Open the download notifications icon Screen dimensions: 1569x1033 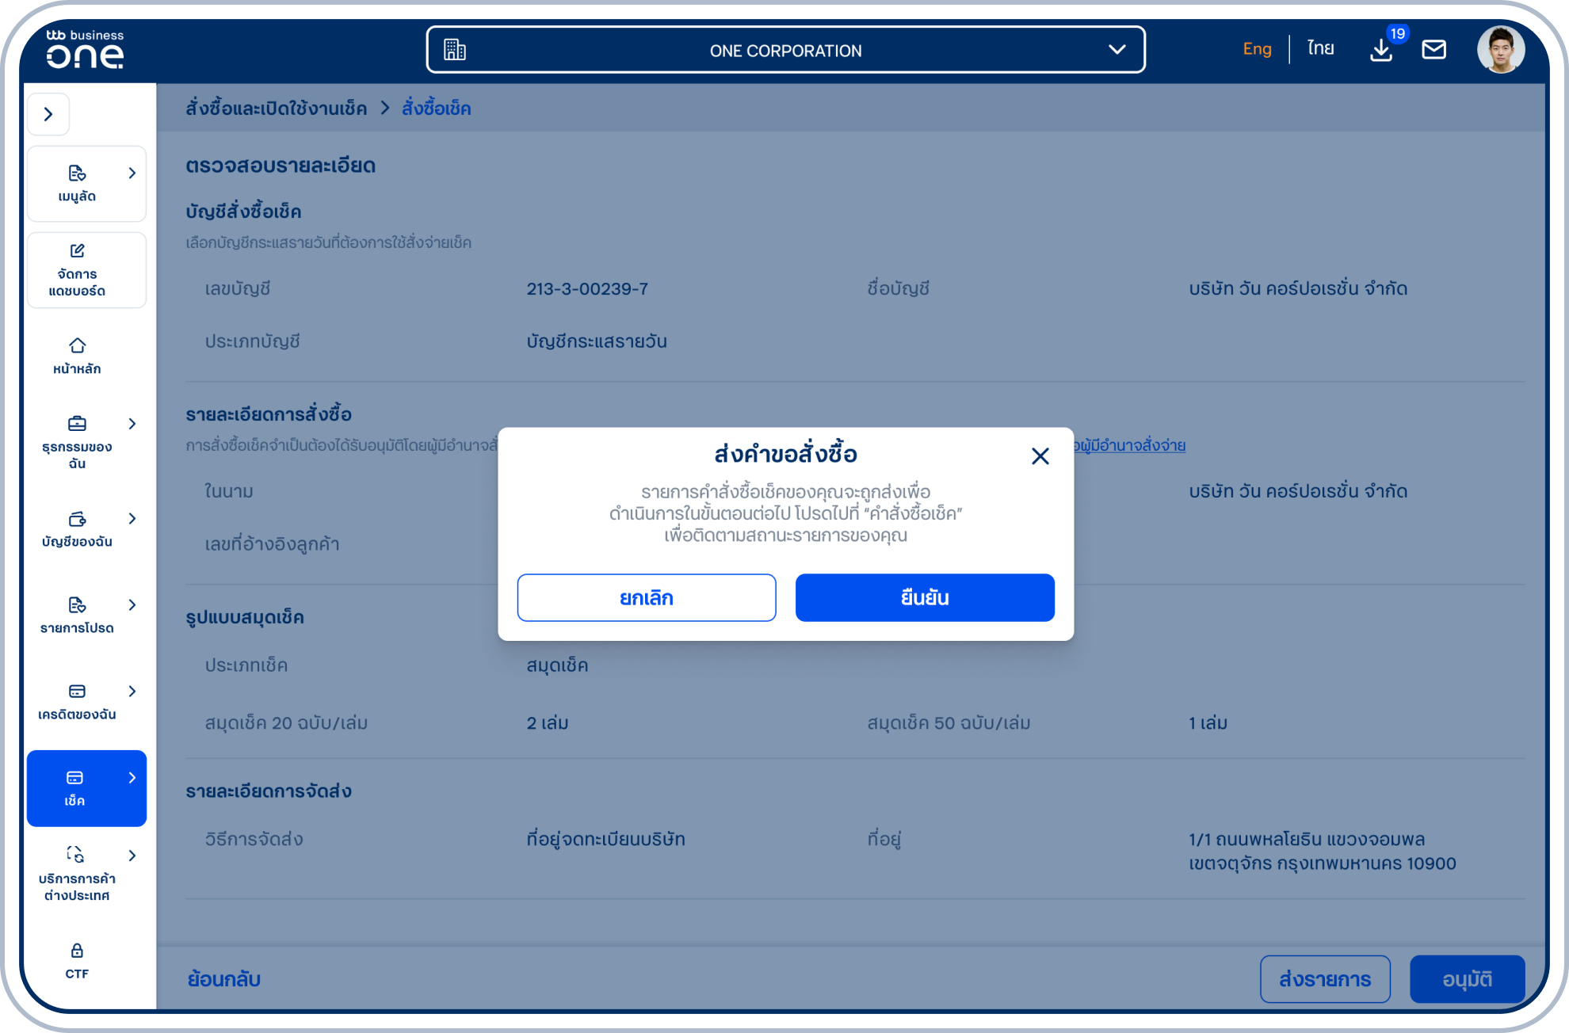(1381, 50)
